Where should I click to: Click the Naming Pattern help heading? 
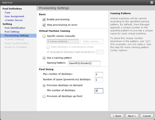point(120,13)
